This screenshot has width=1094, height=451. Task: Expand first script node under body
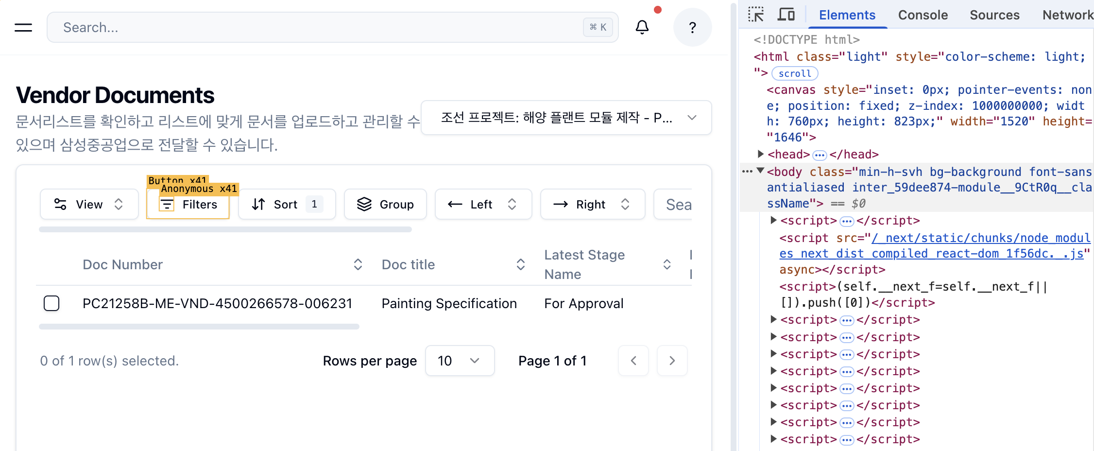(773, 220)
